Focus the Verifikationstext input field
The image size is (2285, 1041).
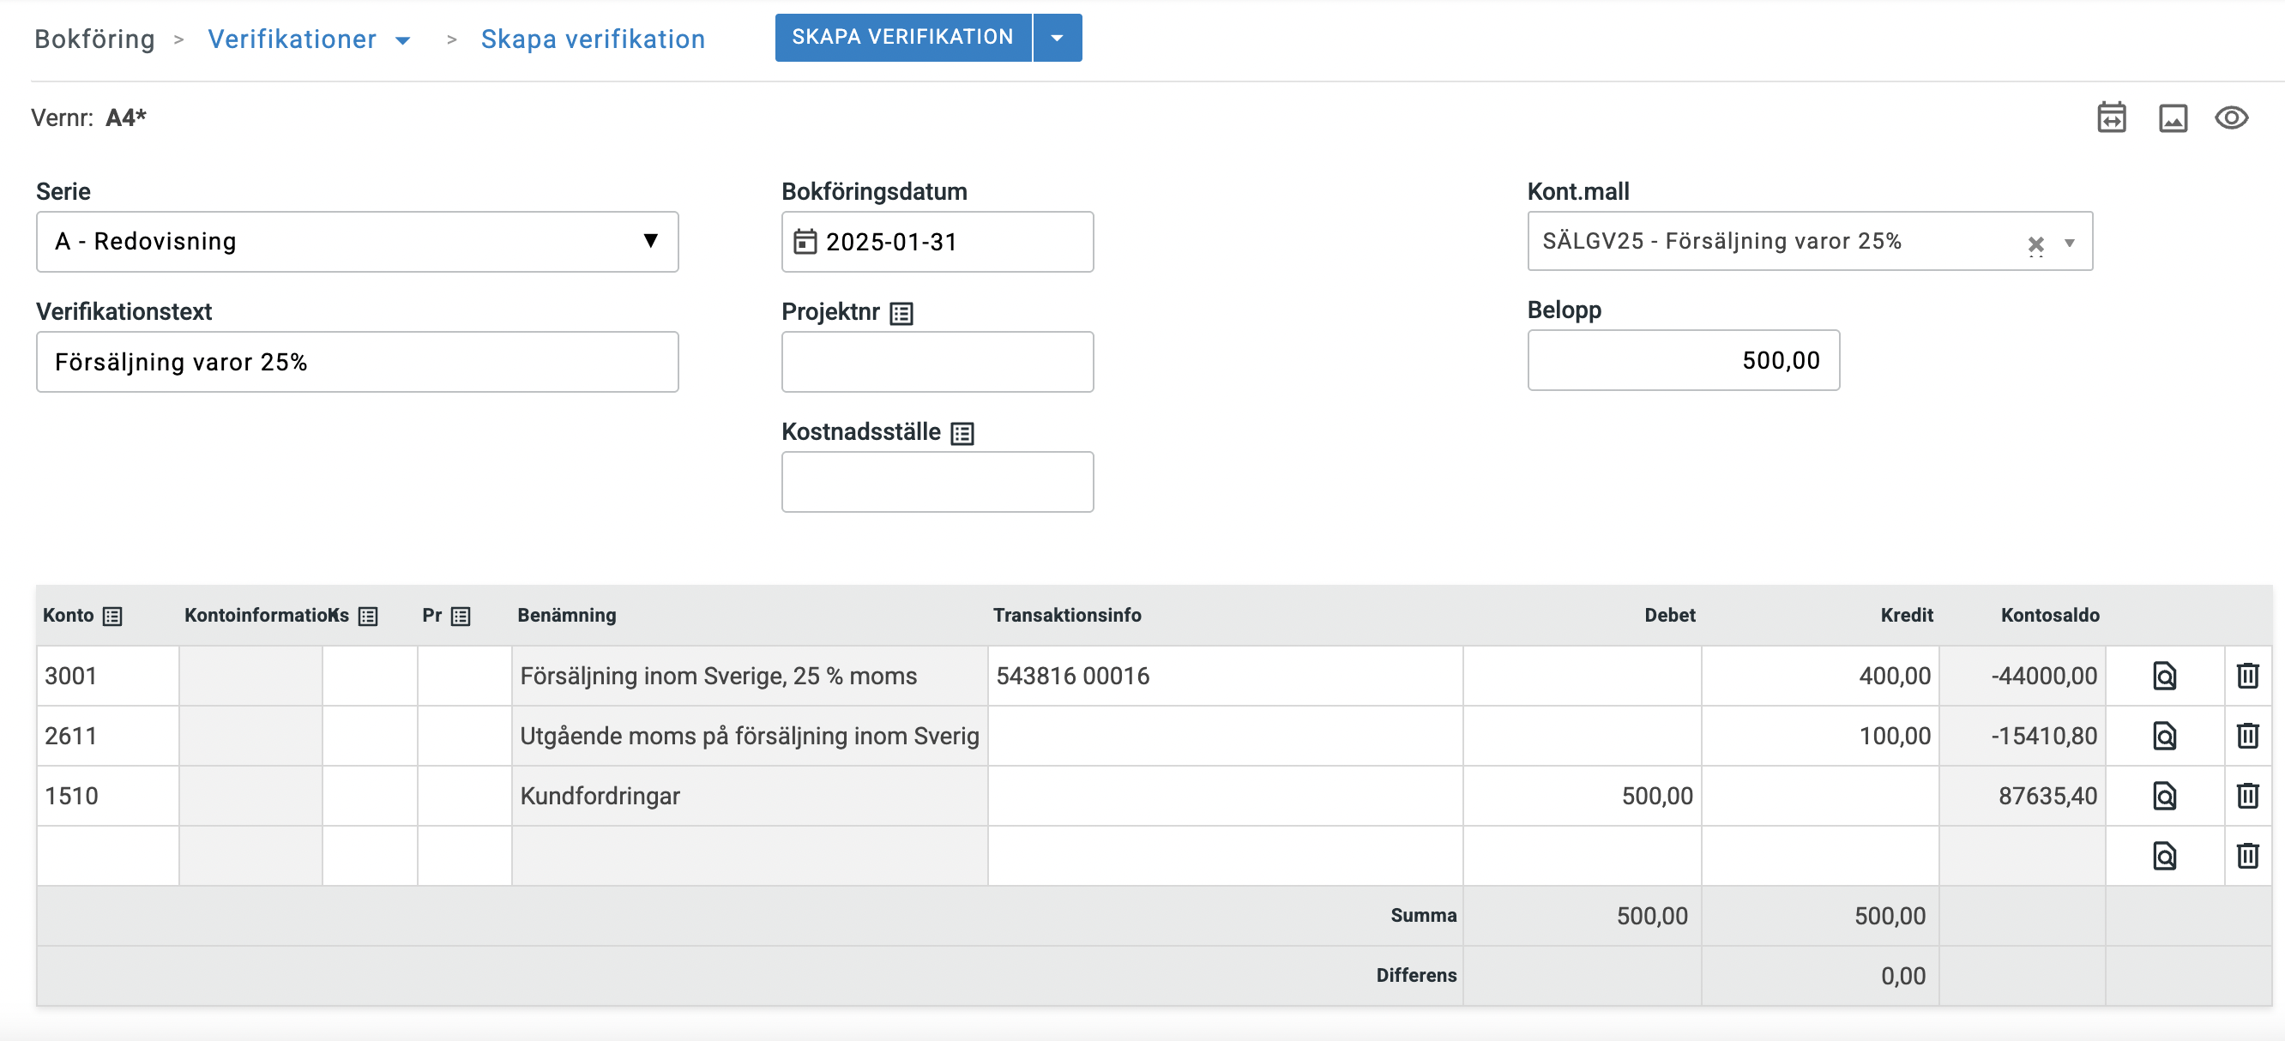click(358, 362)
